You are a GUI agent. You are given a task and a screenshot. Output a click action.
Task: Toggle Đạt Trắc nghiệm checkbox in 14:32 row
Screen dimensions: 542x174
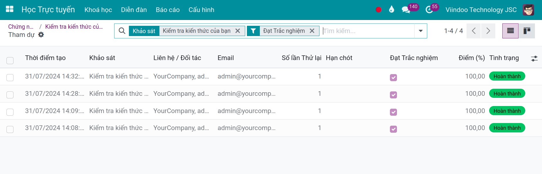point(393,78)
